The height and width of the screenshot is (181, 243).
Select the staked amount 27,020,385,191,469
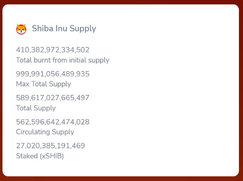tap(50, 146)
